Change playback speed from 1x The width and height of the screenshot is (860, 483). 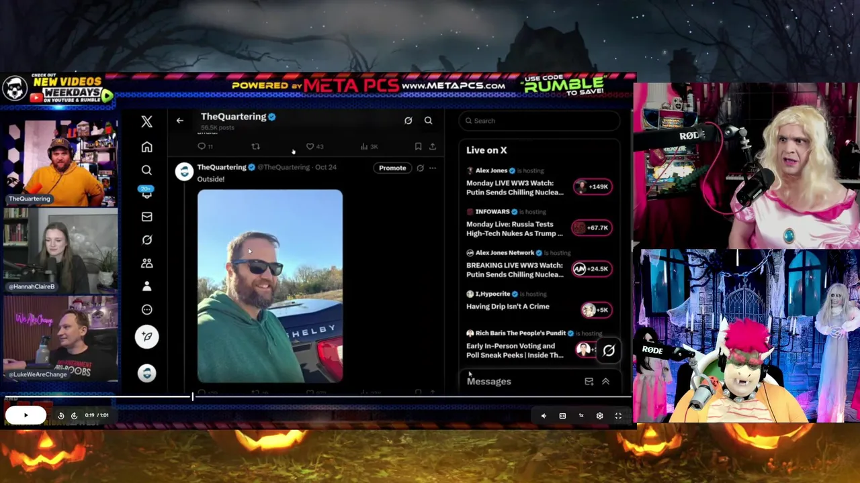(581, 416)
